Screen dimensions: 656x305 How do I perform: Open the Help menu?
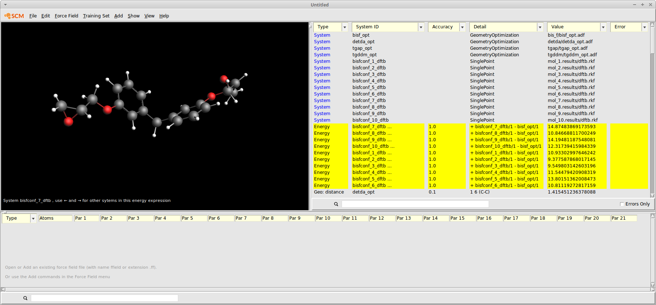pyautogui.click(x=164, y=16)
